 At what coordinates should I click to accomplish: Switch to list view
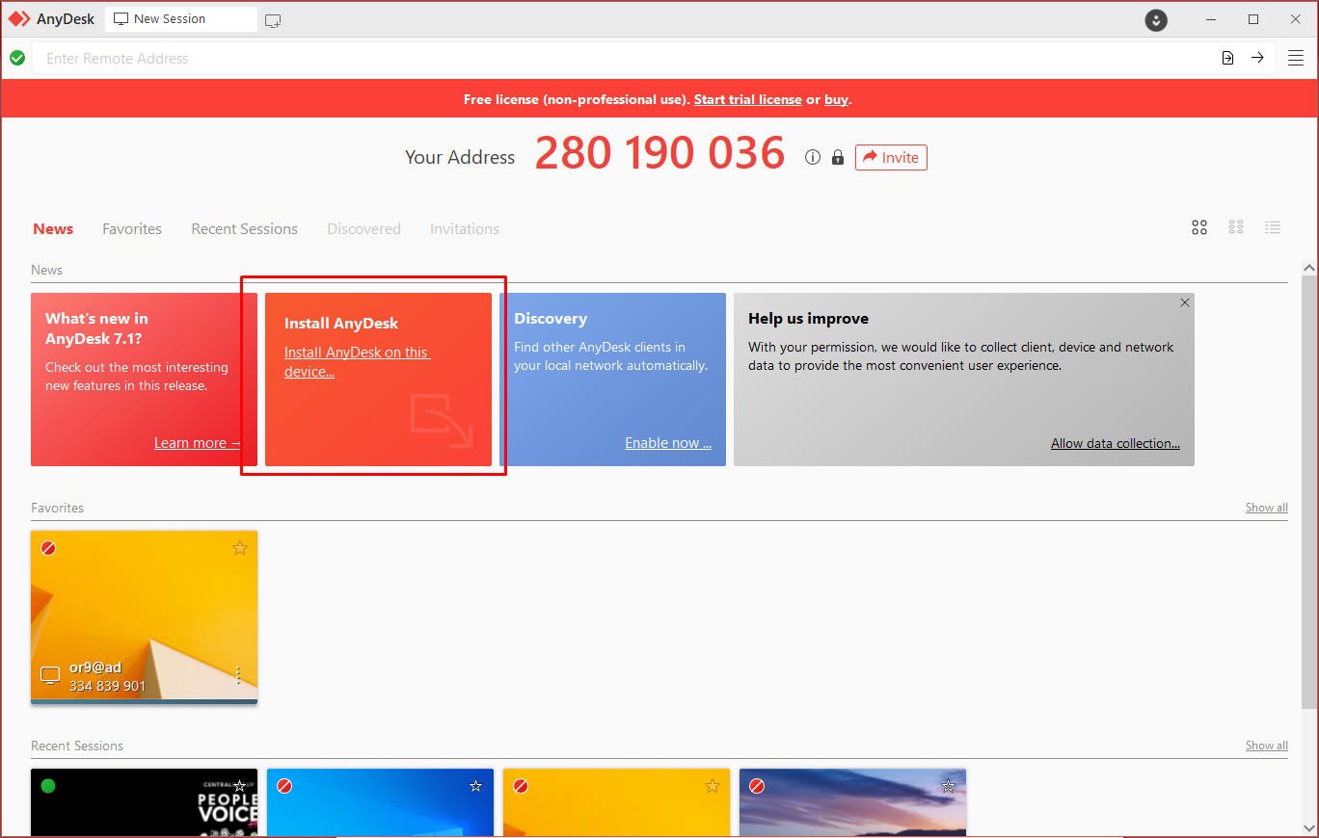[x=1273, y=227]
